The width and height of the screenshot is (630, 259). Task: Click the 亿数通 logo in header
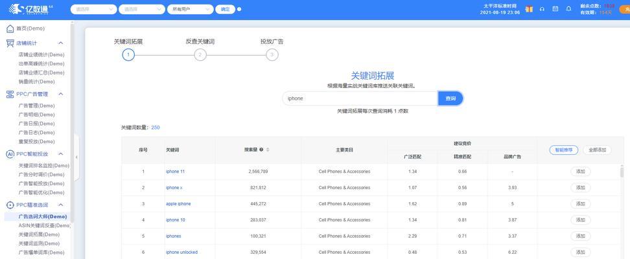coord(31,9)
